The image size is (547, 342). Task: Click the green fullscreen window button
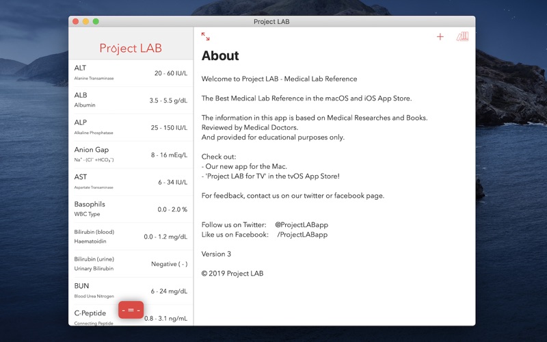click(x=96, y=22)
